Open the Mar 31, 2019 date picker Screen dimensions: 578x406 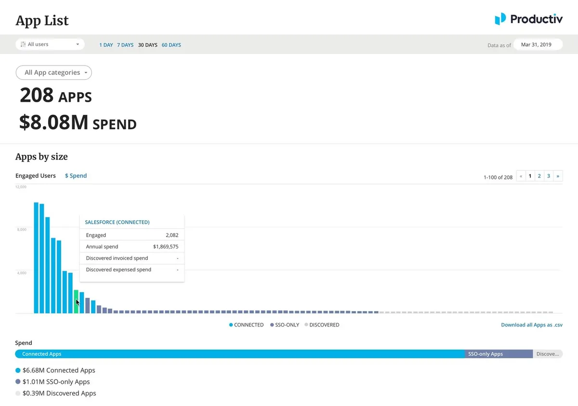[x=538, y=44]
